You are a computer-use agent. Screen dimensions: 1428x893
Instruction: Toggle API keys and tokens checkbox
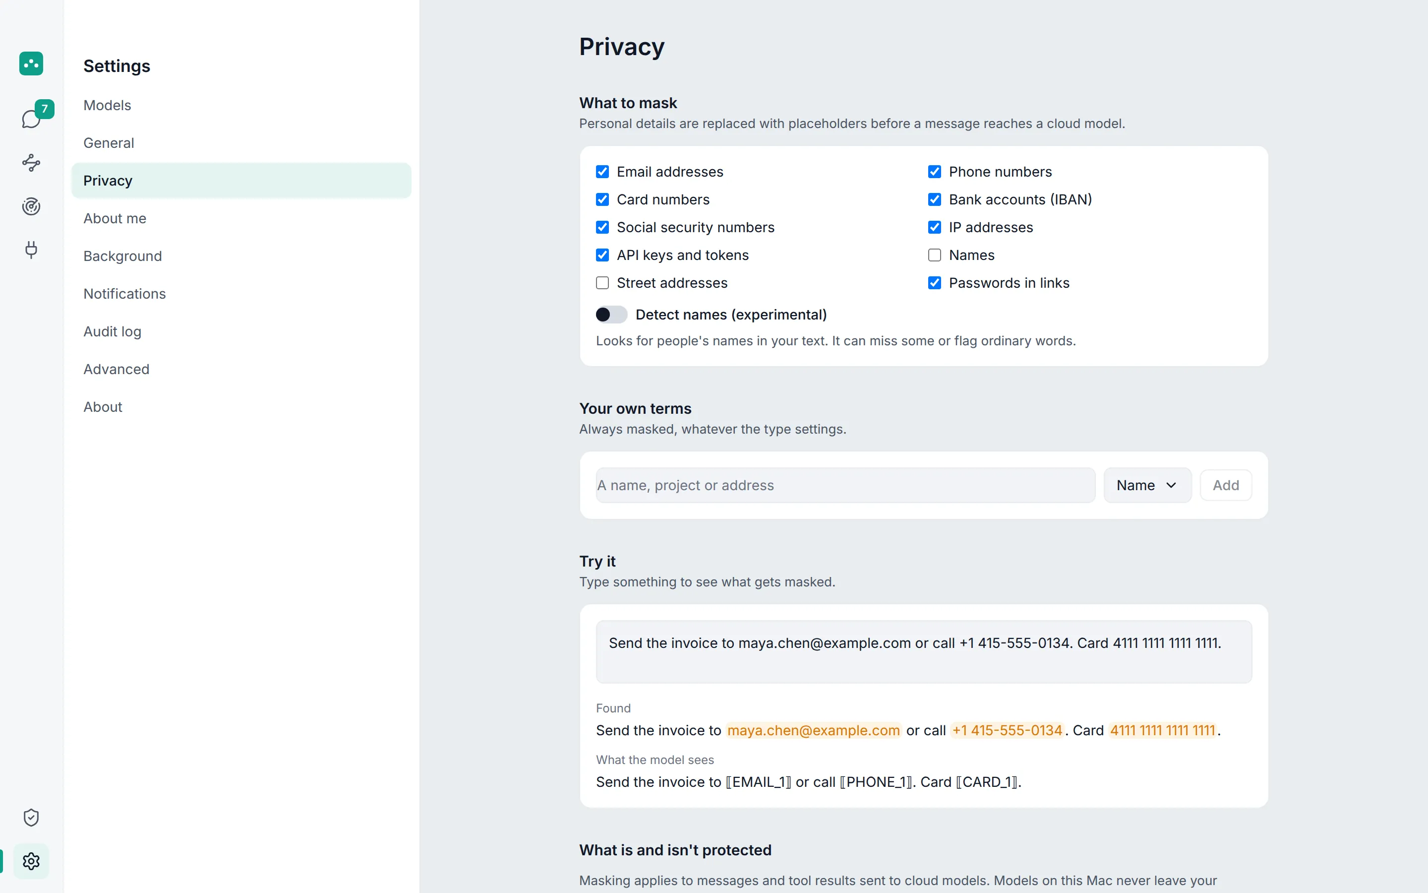602,255
